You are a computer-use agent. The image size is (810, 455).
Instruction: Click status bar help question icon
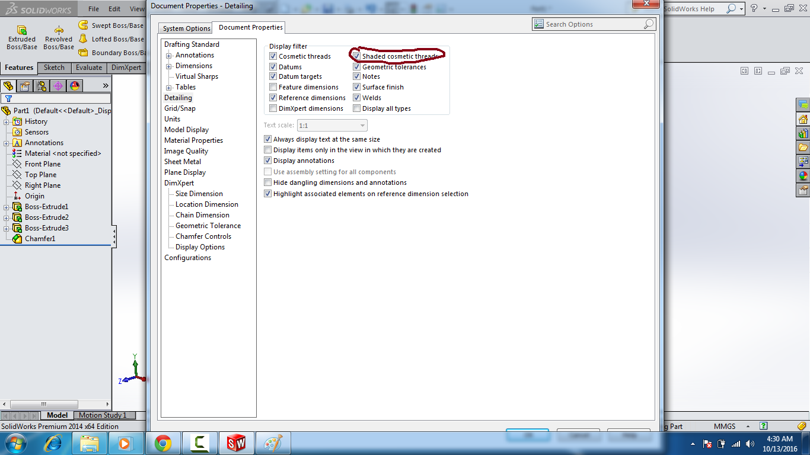[x=764, y=426]
